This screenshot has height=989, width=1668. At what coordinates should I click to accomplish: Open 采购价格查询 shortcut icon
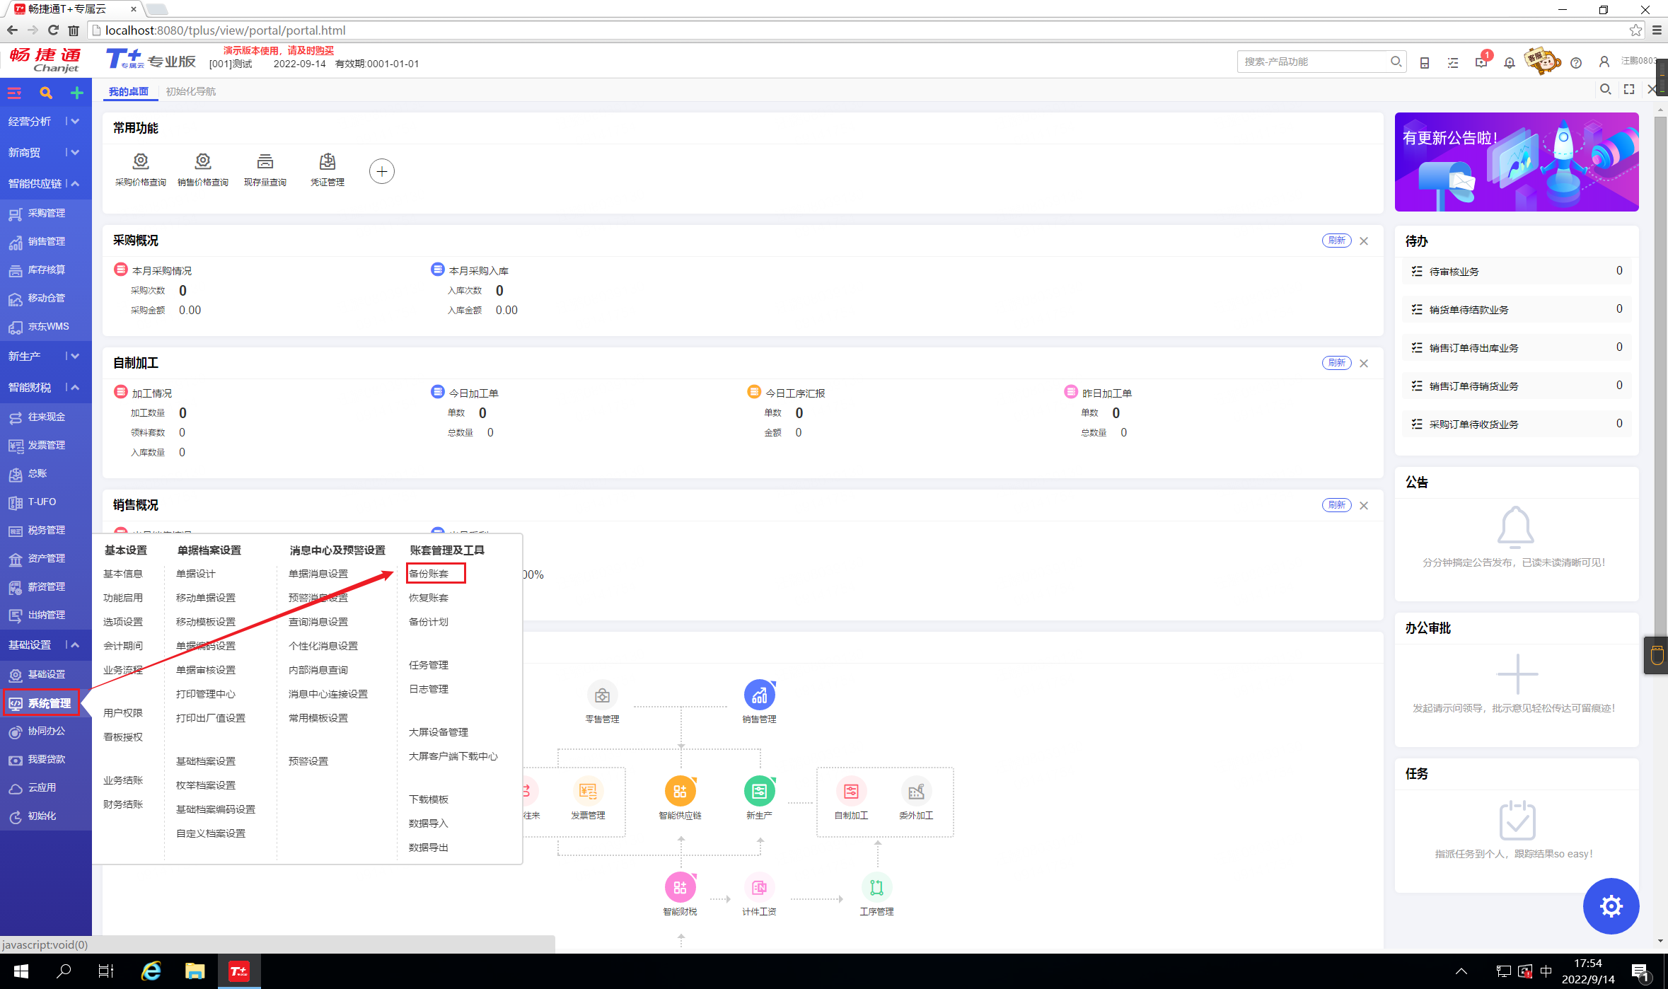click(x=140, y=162)
